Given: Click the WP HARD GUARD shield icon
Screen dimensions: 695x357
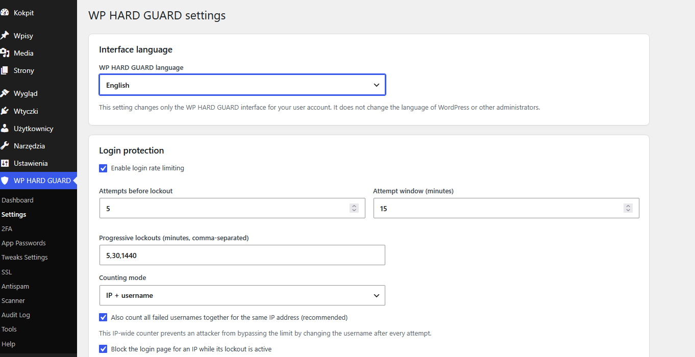Looking at the screenshot, I should pyautogui.click(x=5, y=181).
